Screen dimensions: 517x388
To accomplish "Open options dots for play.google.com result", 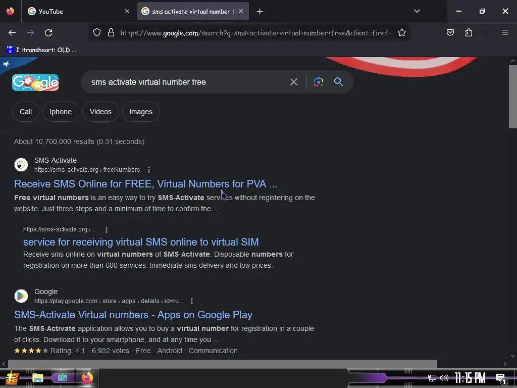I will [x=191, y=301].
